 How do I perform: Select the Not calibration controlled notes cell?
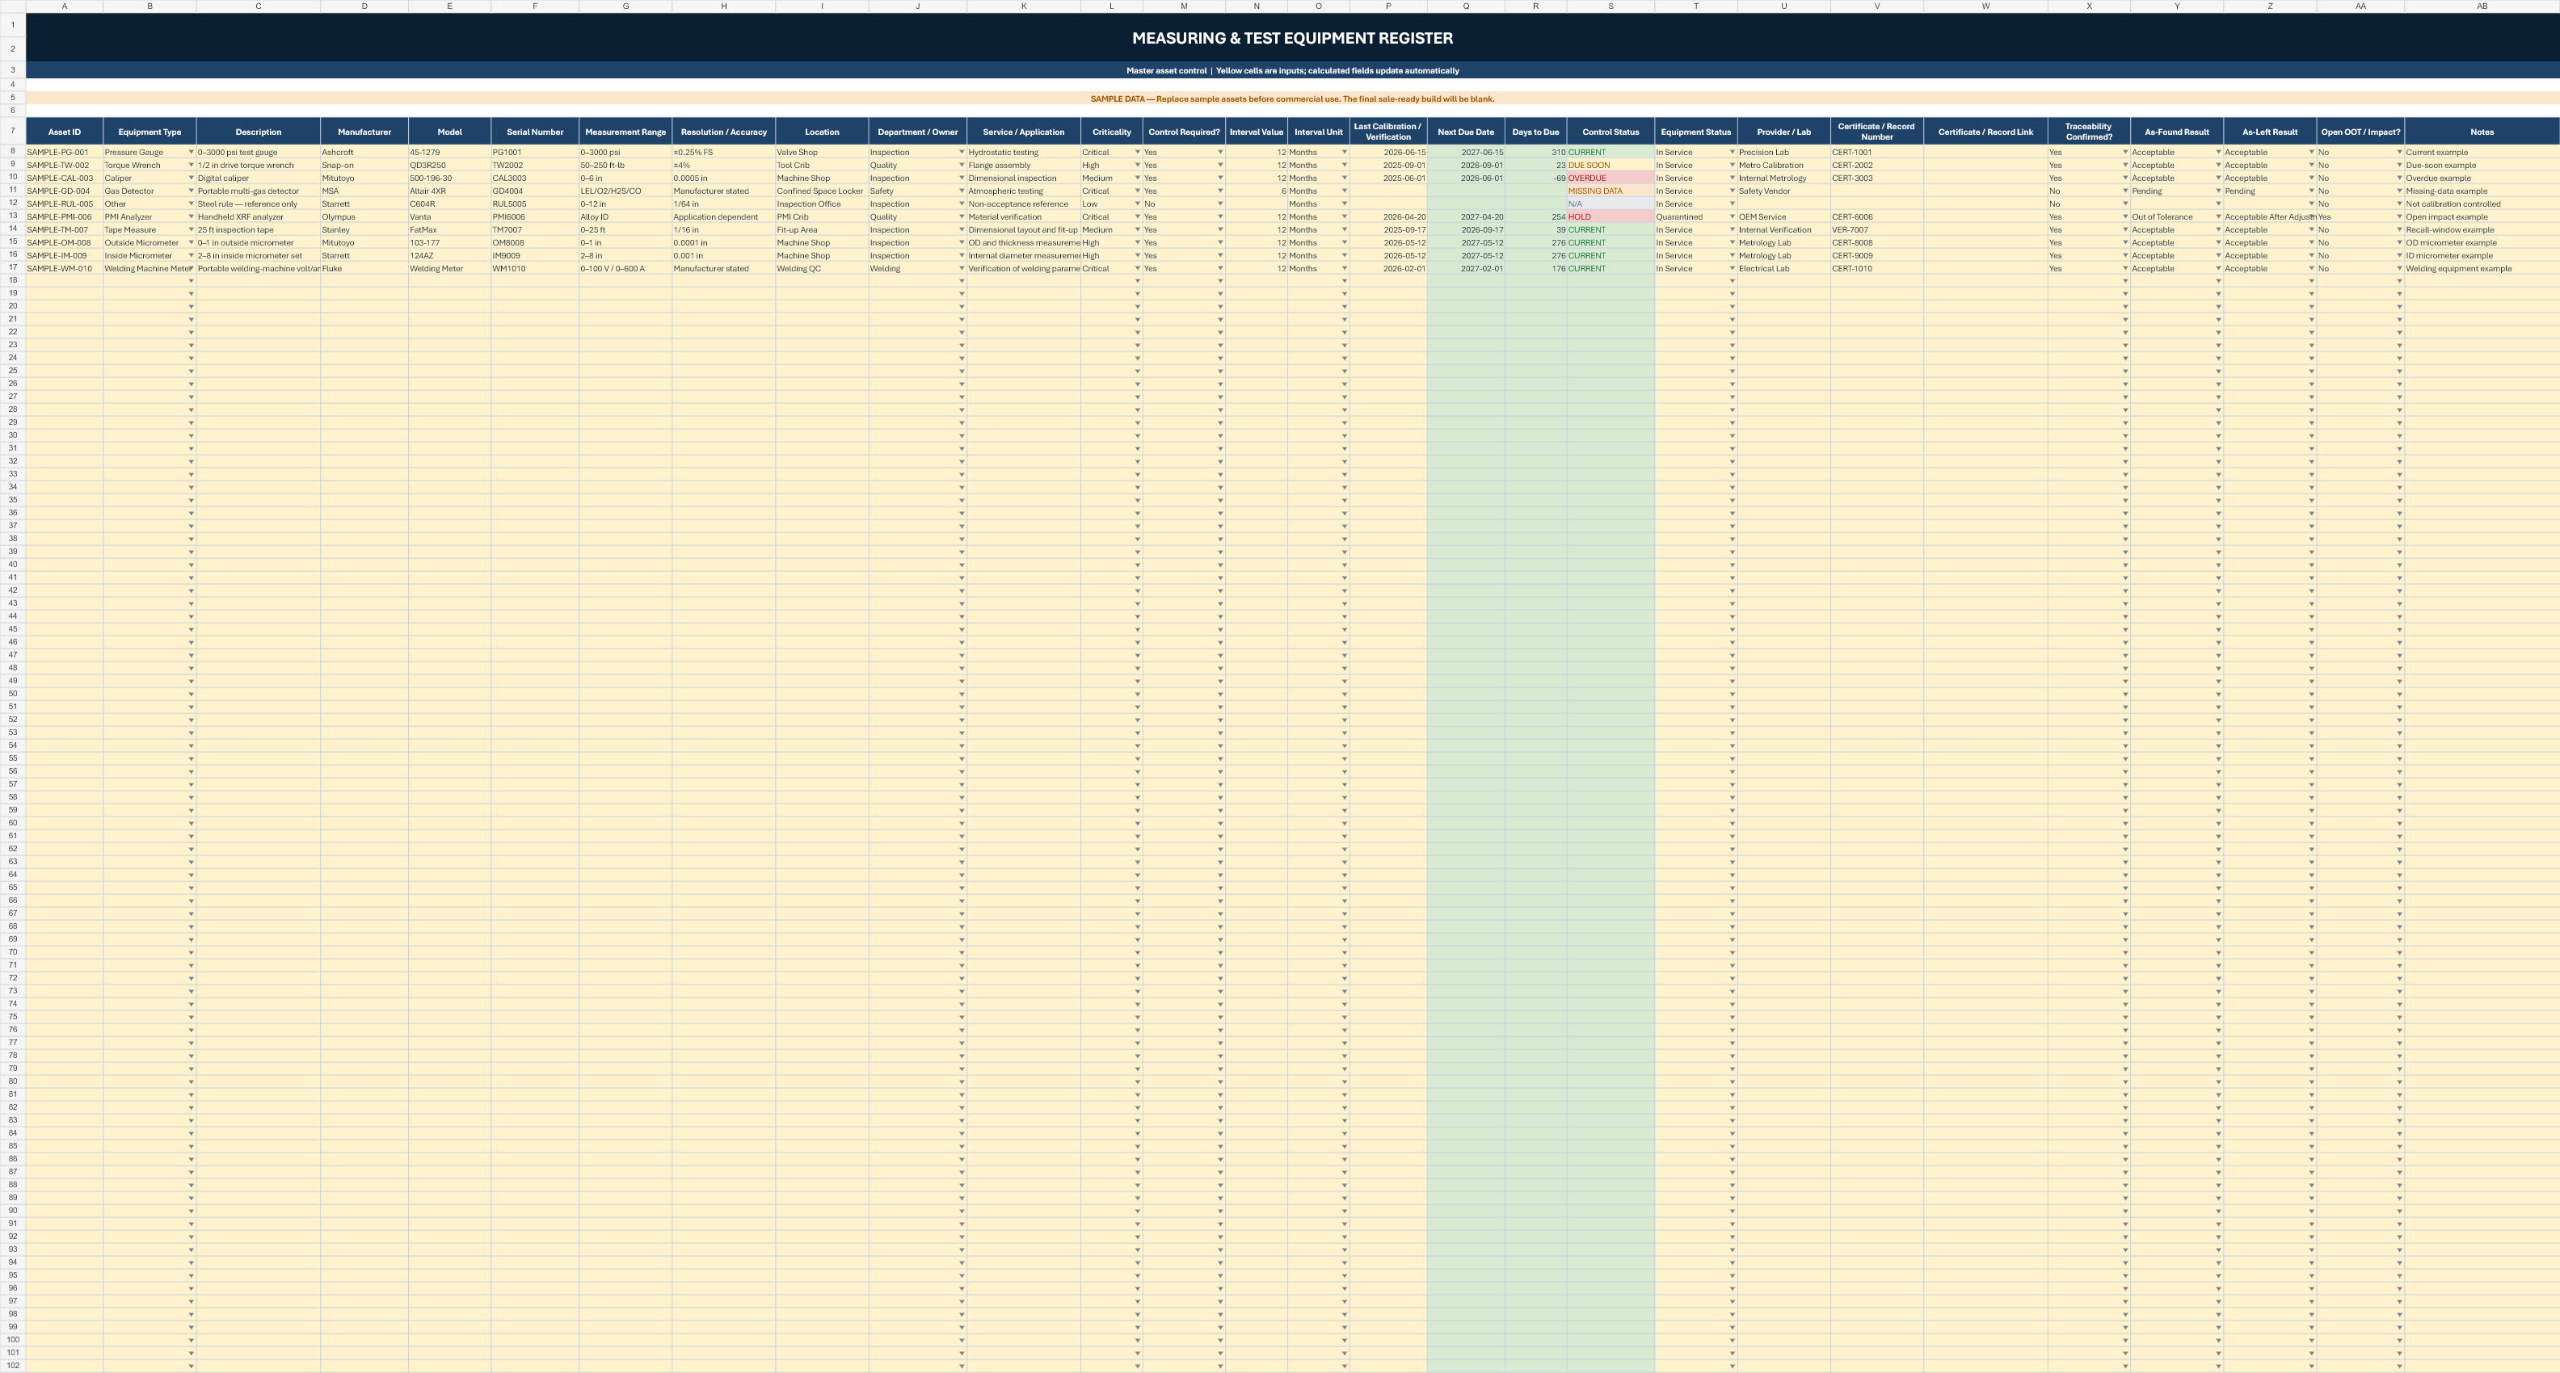click(x=2482, y=204)
